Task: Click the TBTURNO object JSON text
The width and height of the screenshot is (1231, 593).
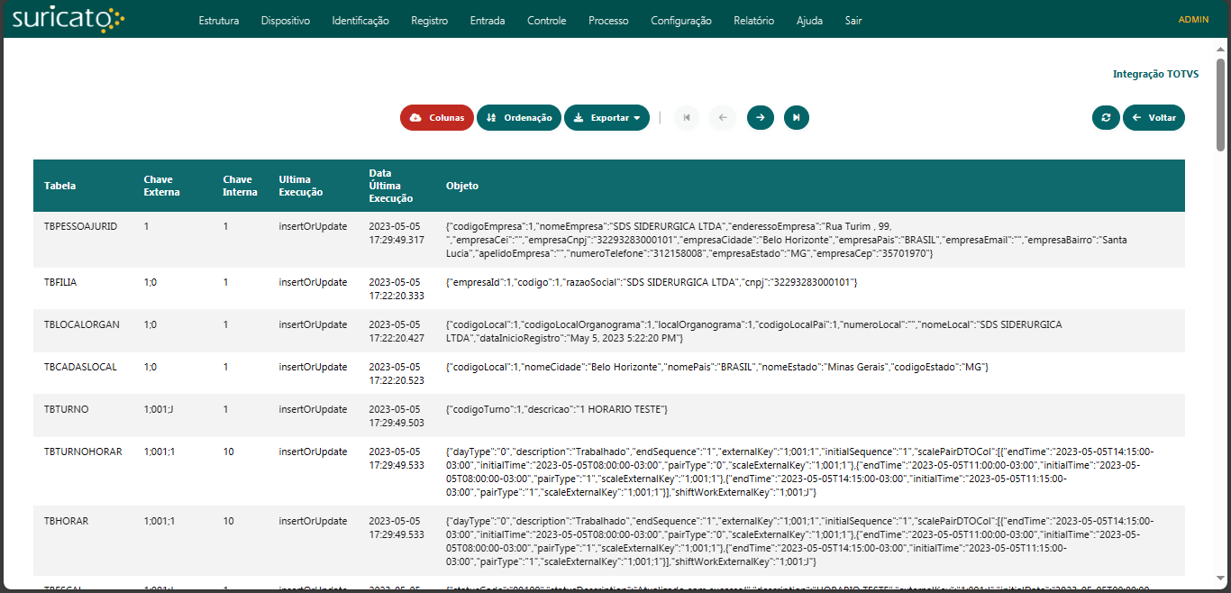Action: pyautogui.click(x=556, y=409)
